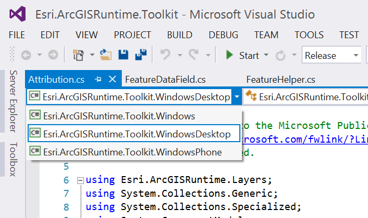Image resolution: width=368 pixels, height=218 pixels.
Task: Collapse the using directives region
Action: 80,180
